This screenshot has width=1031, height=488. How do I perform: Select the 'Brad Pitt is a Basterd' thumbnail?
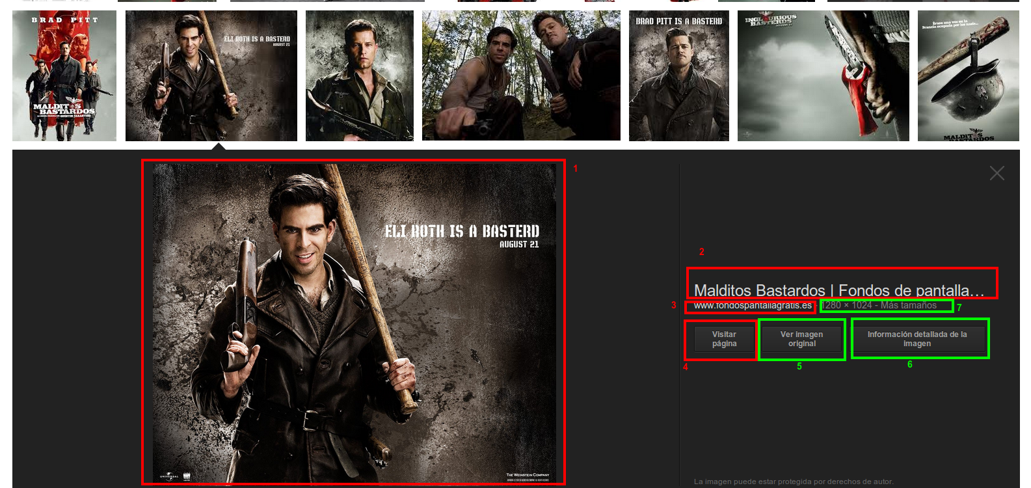[x=679, y=75]
